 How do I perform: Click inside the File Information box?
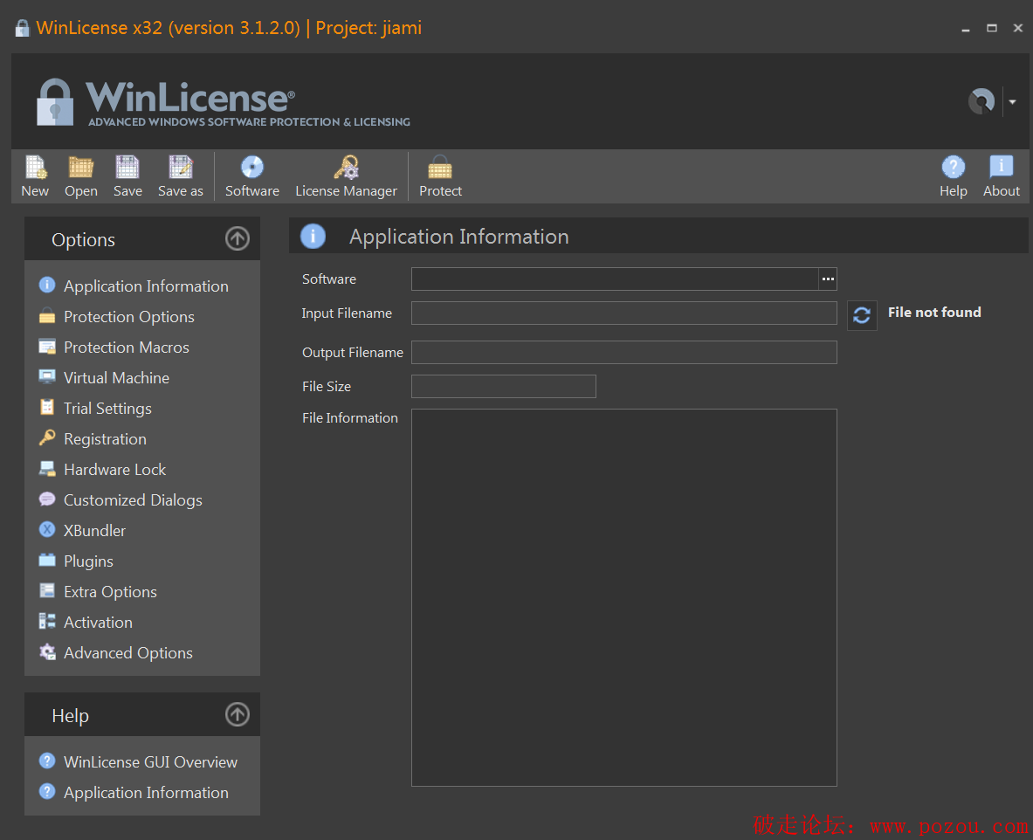pyautogui.click(x=623, y=597)
